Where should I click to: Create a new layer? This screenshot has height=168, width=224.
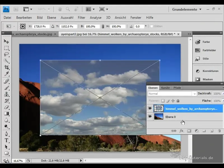pos(212,131)
